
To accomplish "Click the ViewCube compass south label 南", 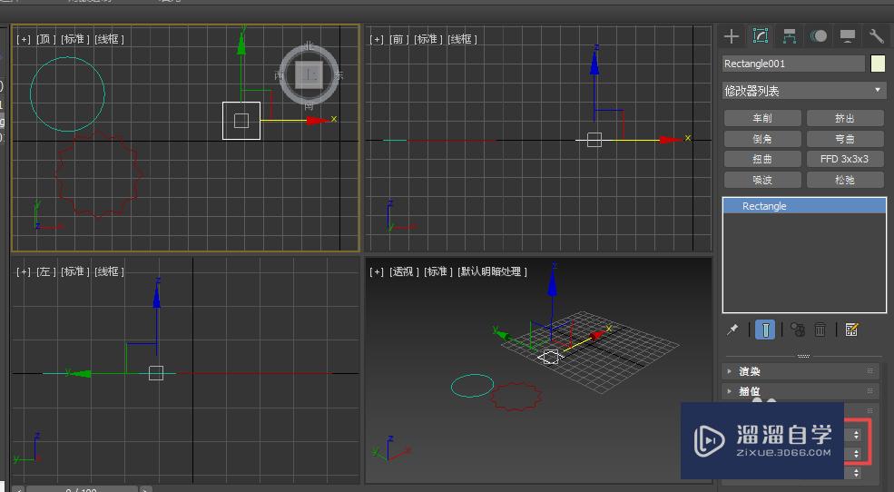I will click(x=309, y=106).
